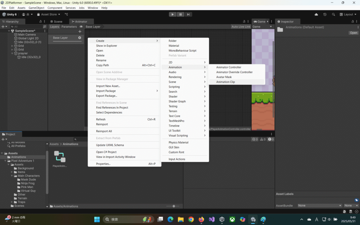The width and height of the screenshot is (360, 225).
Task: Toggle Auto Live Link
Action: pyautogui.click(x=241, y=27)
